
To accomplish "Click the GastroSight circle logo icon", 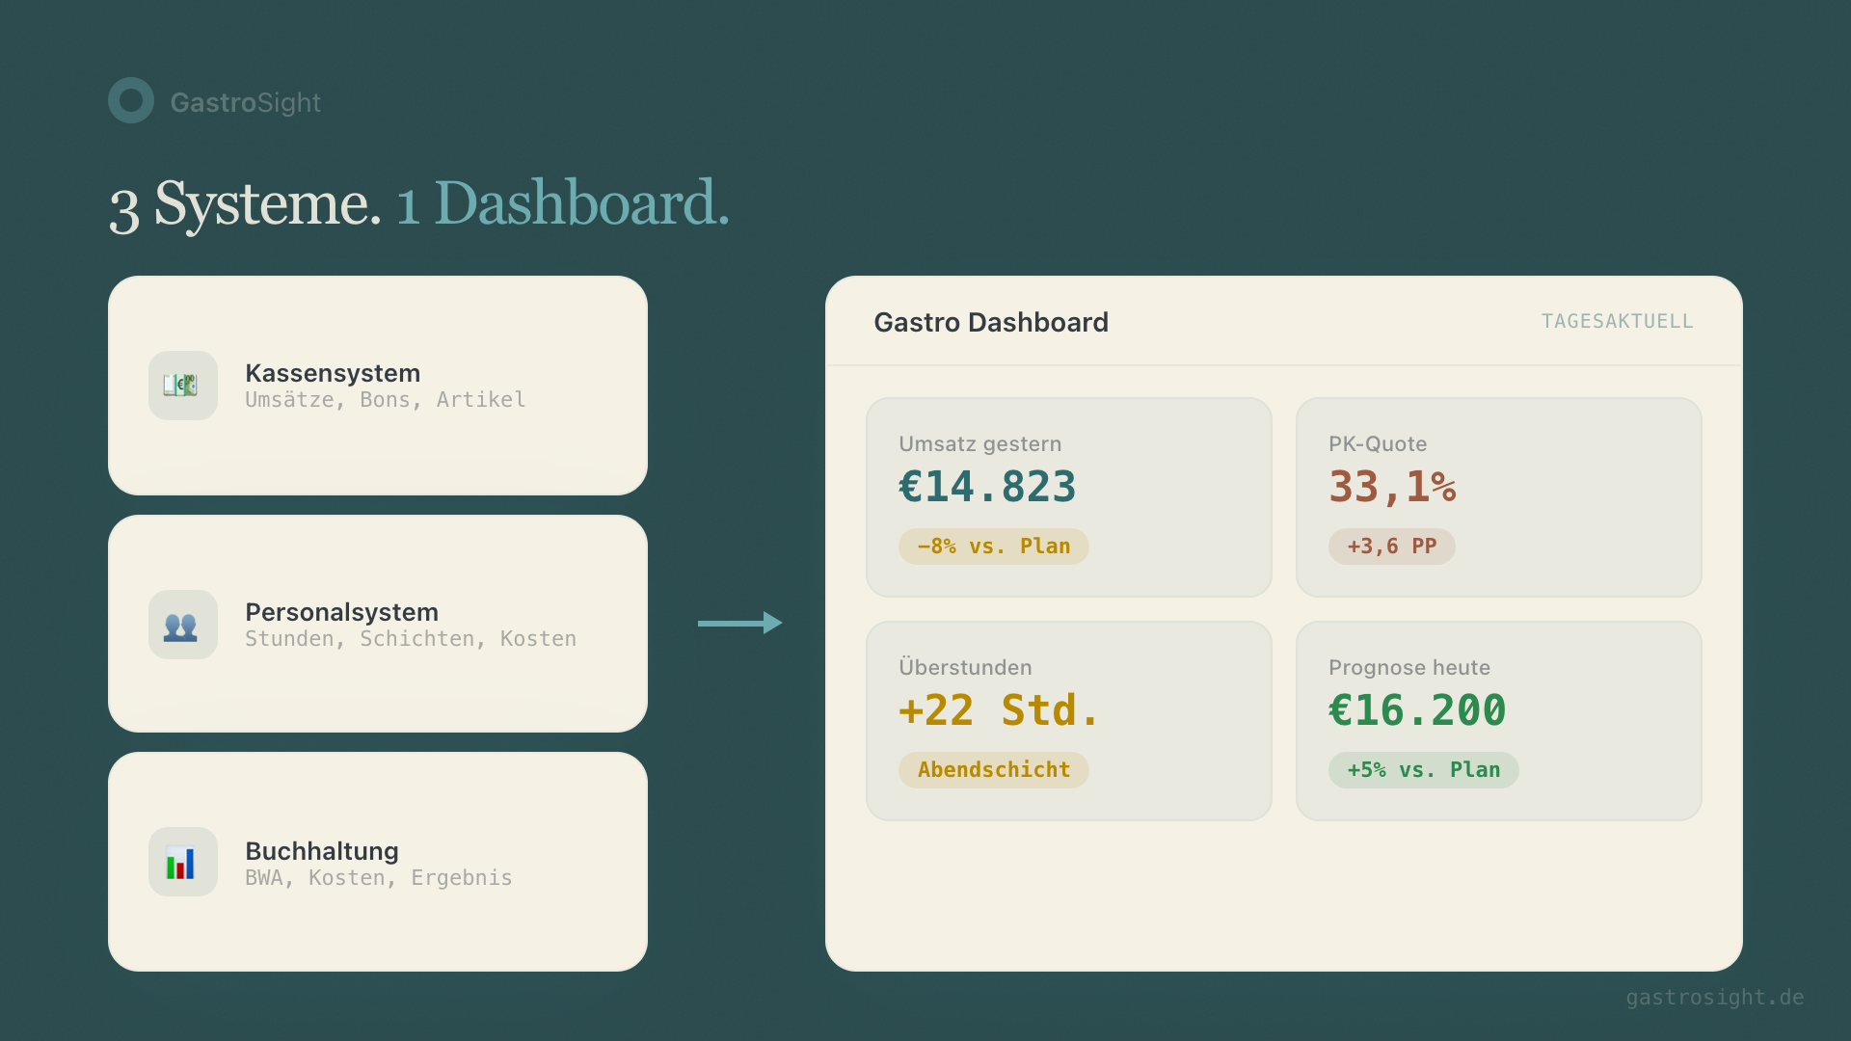I will pyautogui.click(x=131, y=100).
